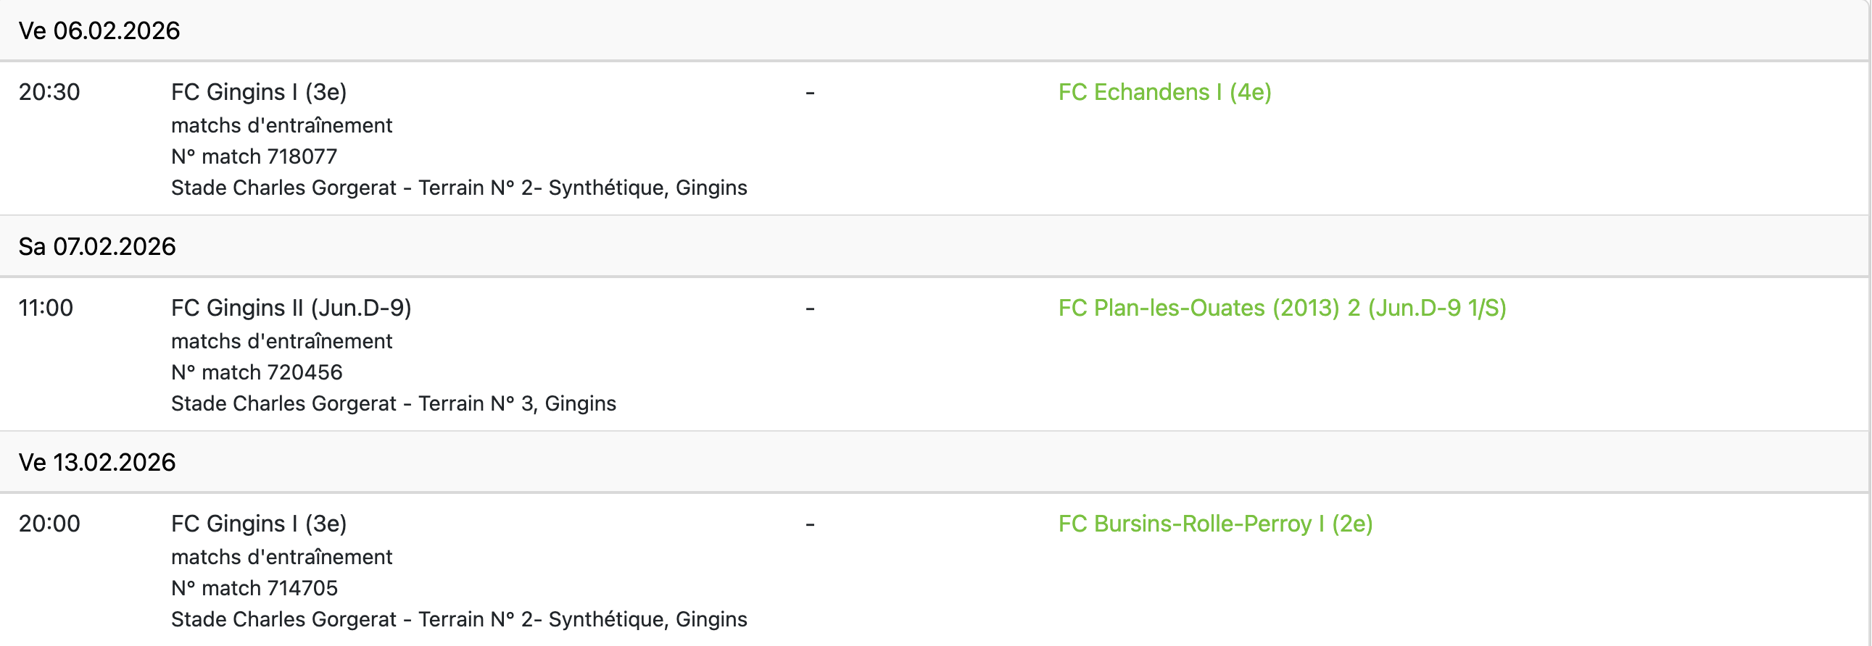Click match number 714705
Screen dimensions: 1872x646
(x=254, y=587)
